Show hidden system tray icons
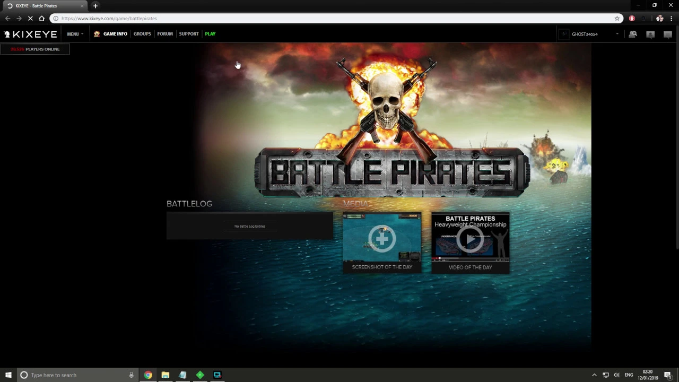 pos(594,375)
